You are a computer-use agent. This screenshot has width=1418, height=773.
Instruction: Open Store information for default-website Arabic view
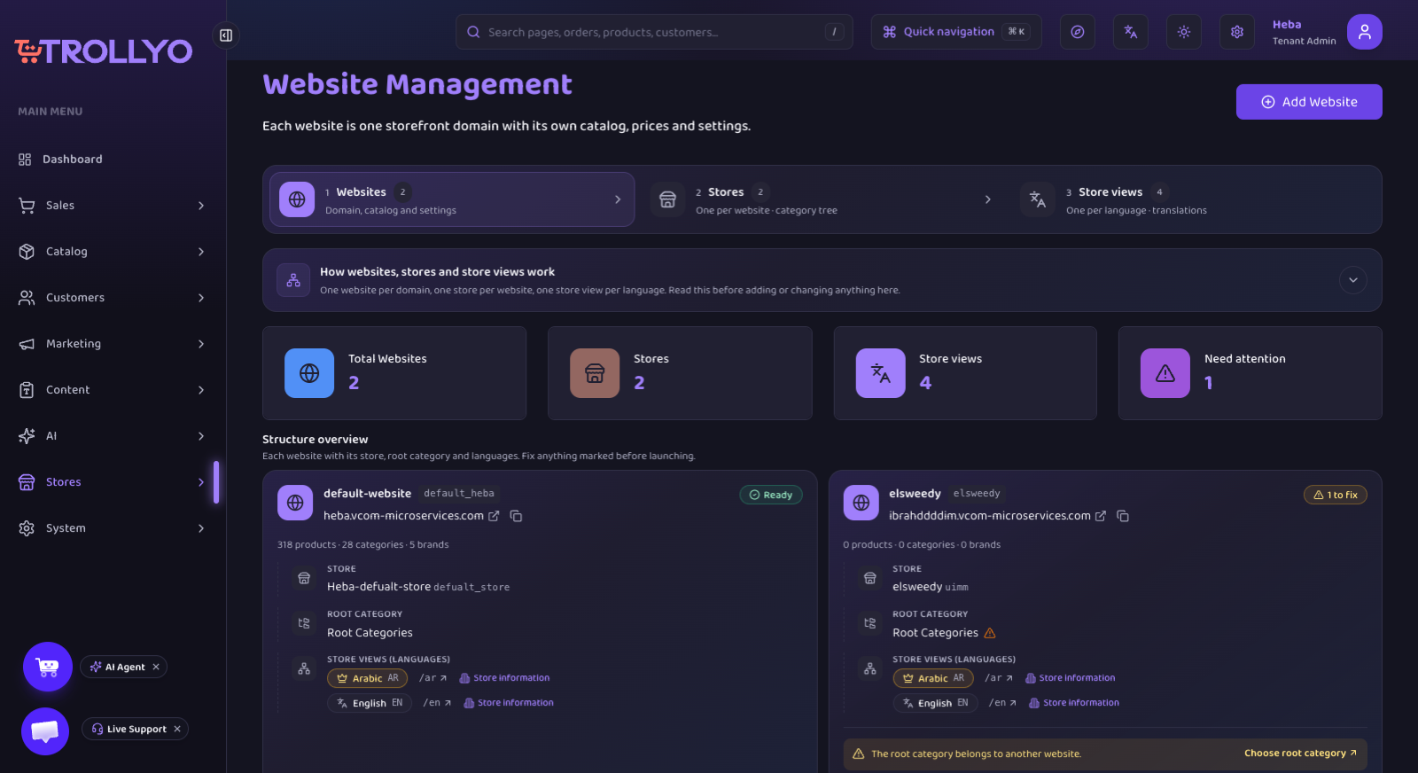click(x=505, y=678)
